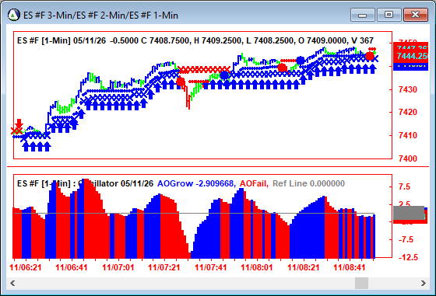Click the gray value box on oscillator axis
Image resolution: width=436 pixels, height=296 pixels.
coord(409,213)
